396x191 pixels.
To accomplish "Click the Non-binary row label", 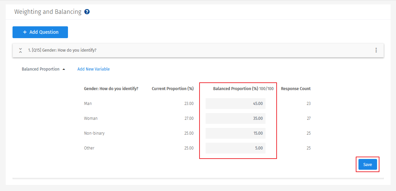I will point(94,133).
